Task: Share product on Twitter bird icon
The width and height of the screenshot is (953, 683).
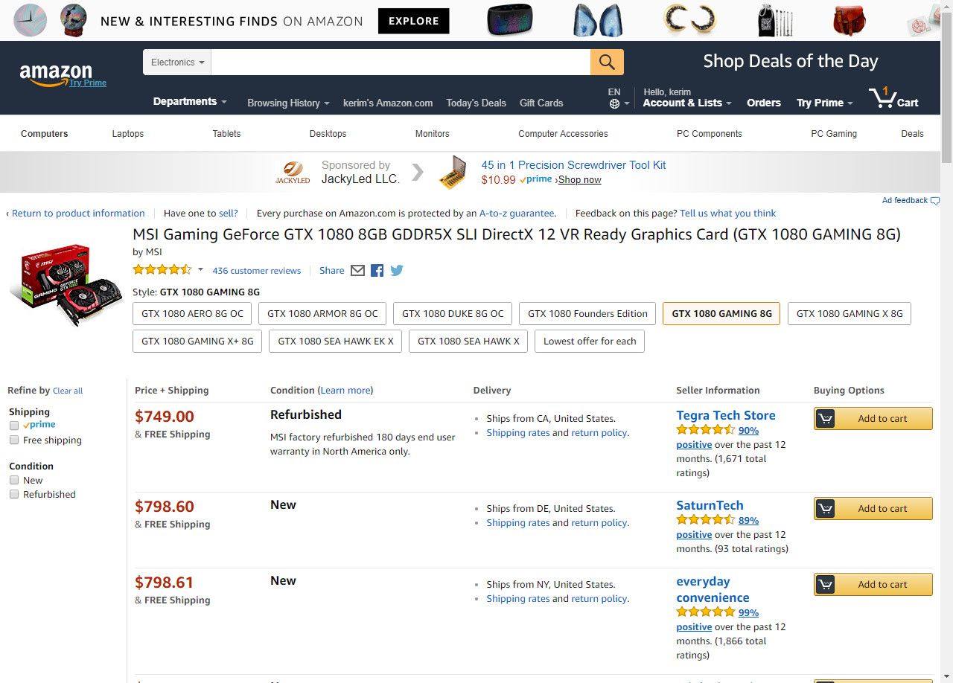Action: (x=397, y=271)
